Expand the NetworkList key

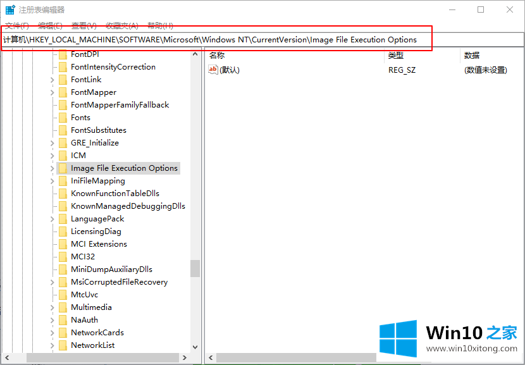(x=52, y=345)
